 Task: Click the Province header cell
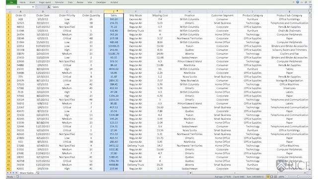click(x=189, y=15)
